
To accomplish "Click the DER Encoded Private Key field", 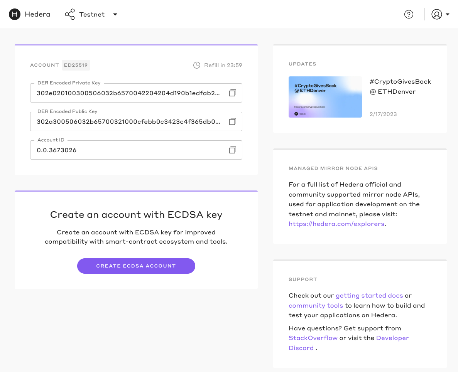I will [136, 93].
